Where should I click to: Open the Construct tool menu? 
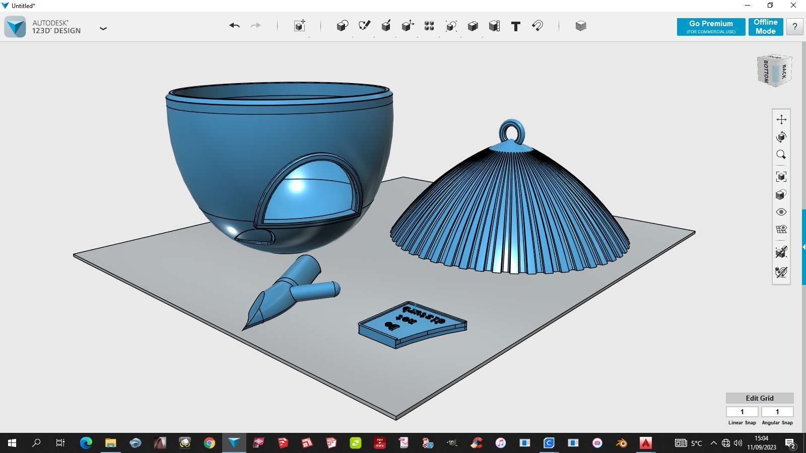(386, 26)
